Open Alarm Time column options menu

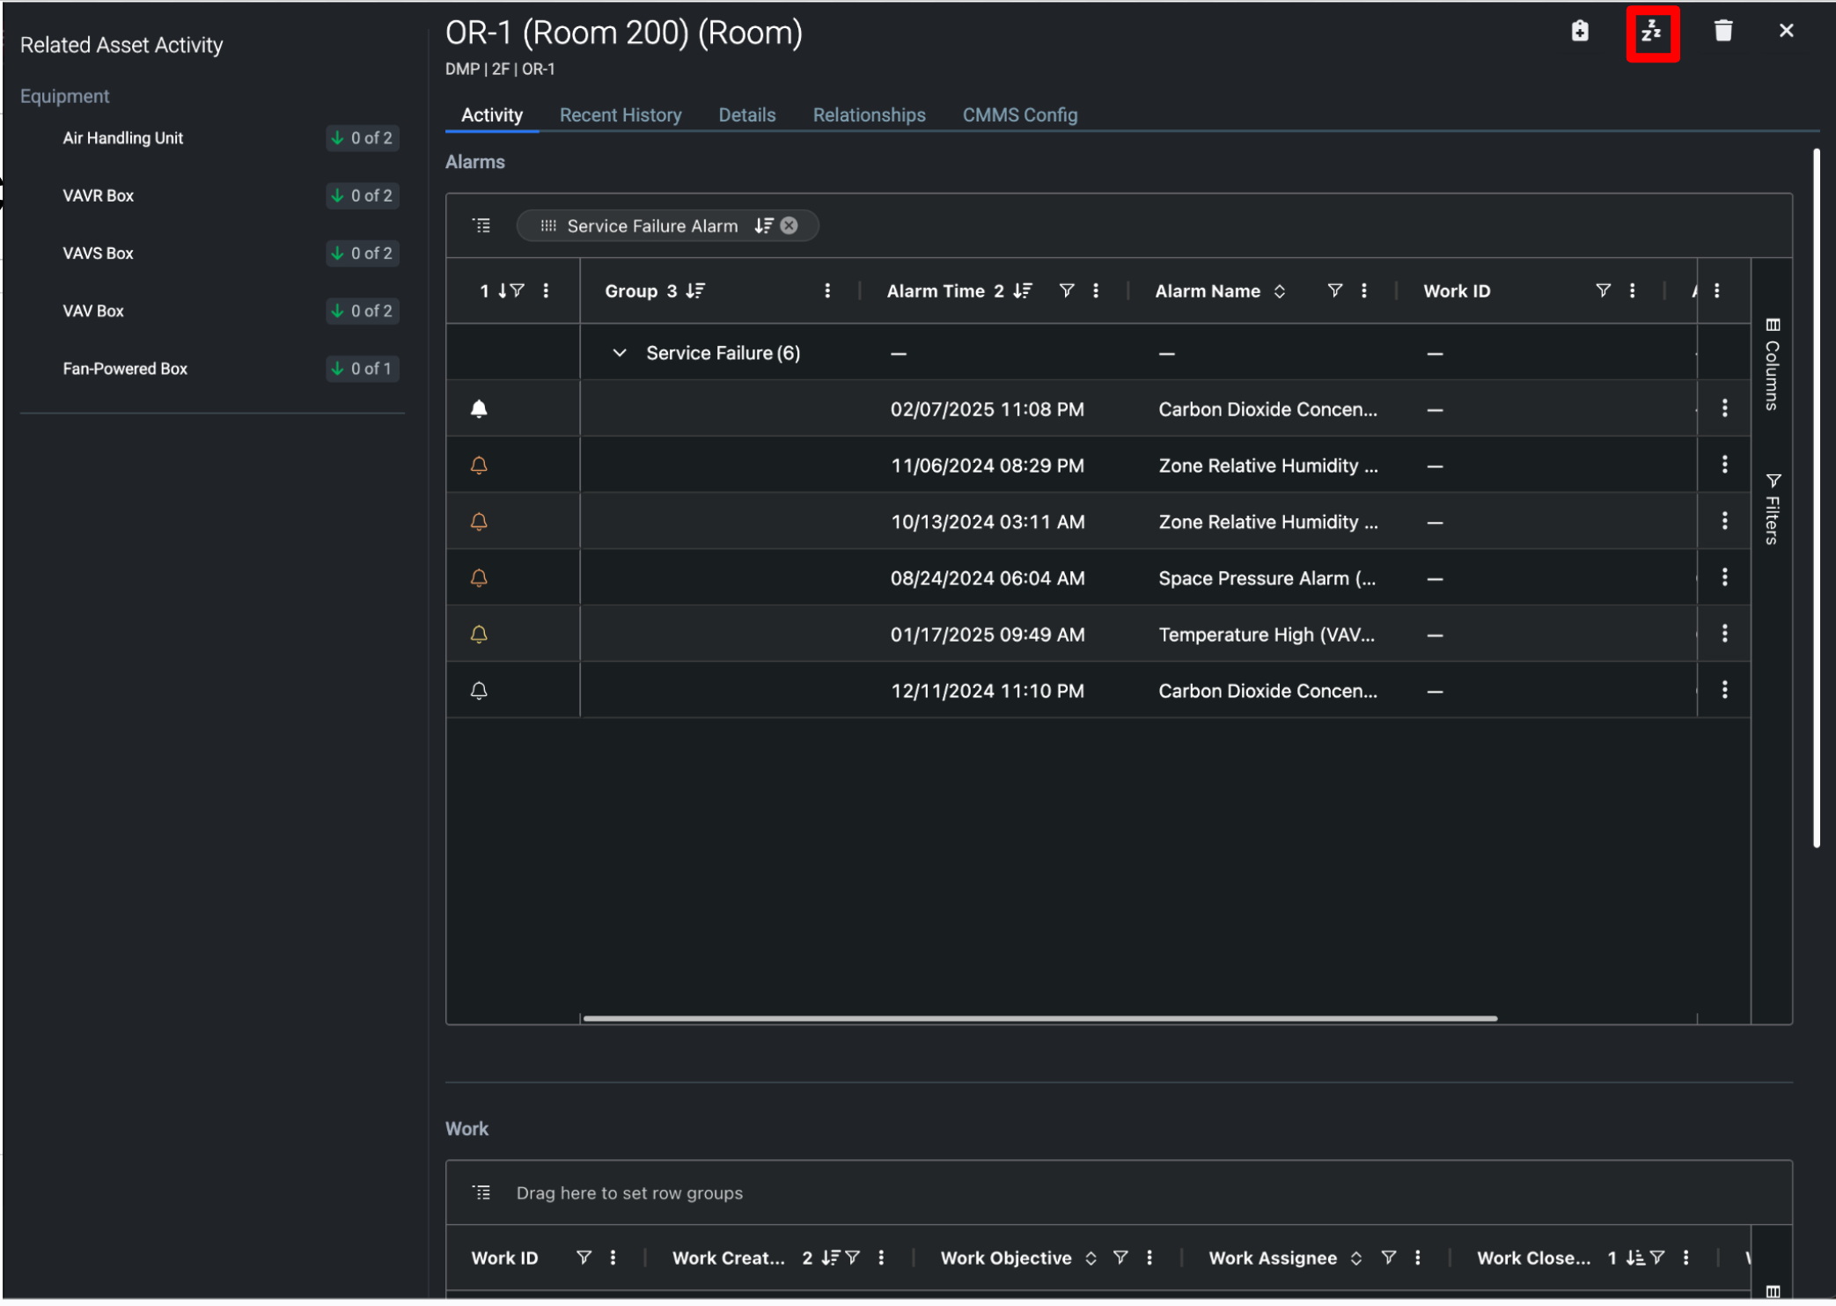tap(1095, 290)
